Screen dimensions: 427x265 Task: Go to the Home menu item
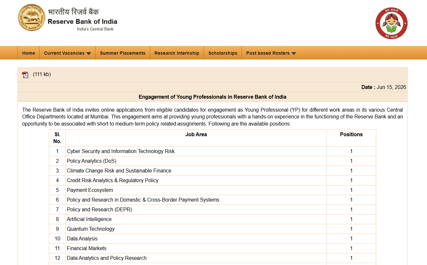(28, 53)
